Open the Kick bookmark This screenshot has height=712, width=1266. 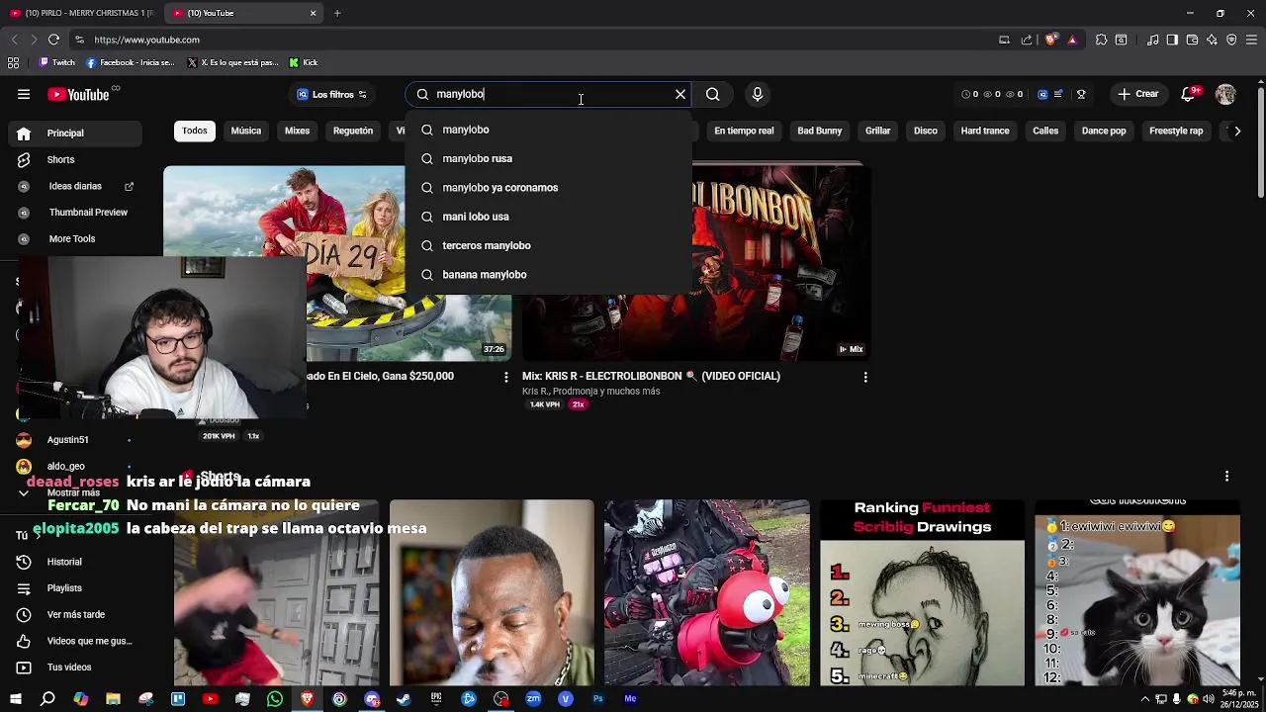304,62
